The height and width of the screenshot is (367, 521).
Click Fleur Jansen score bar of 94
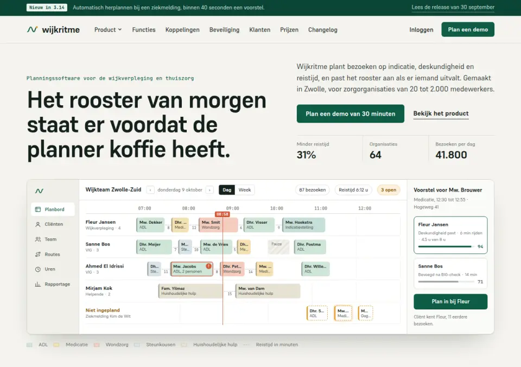[446, 246]
